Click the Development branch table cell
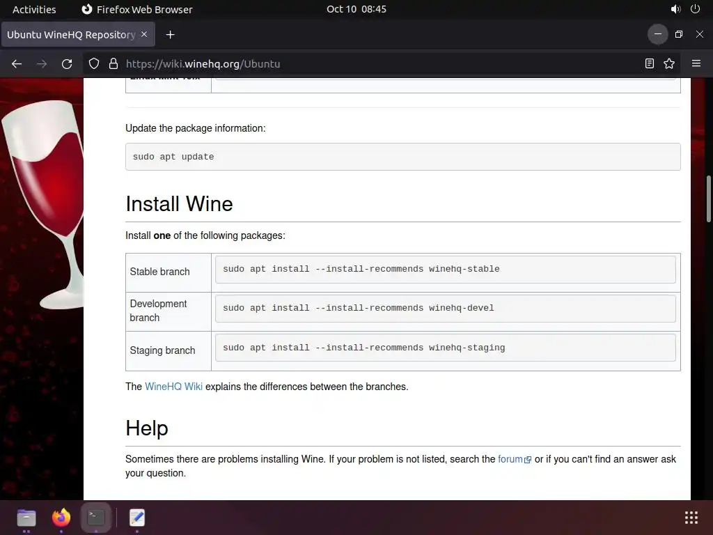Screen dimensions: 713x535 click(x=169, y=311)
